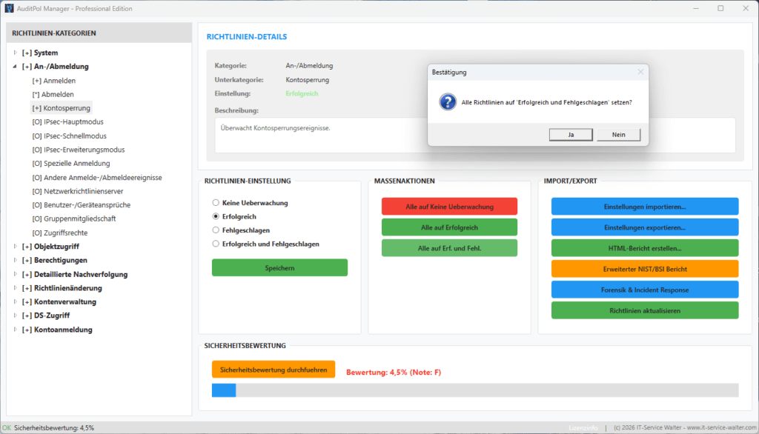Screen dimensions: 759x434
Task: Choose the Fehlgeschlagen radio button
Action: (x=216, y=230)
